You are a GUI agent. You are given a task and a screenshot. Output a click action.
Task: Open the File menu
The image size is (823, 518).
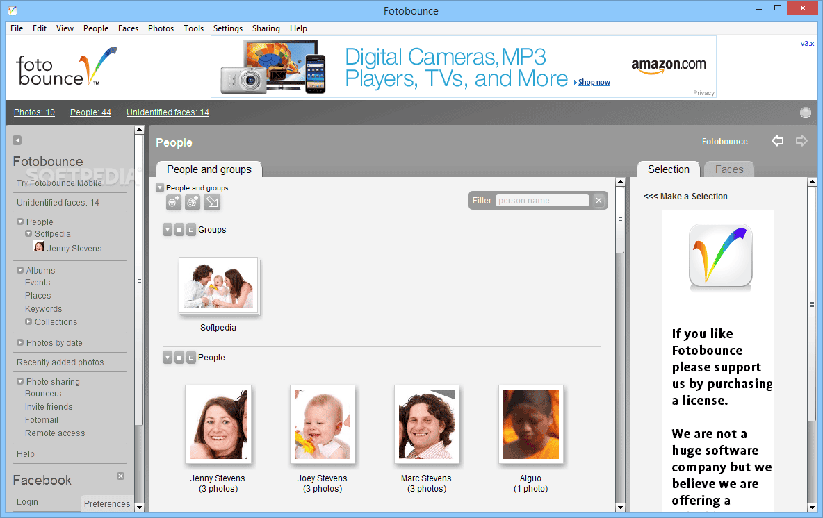pos(17,28)
